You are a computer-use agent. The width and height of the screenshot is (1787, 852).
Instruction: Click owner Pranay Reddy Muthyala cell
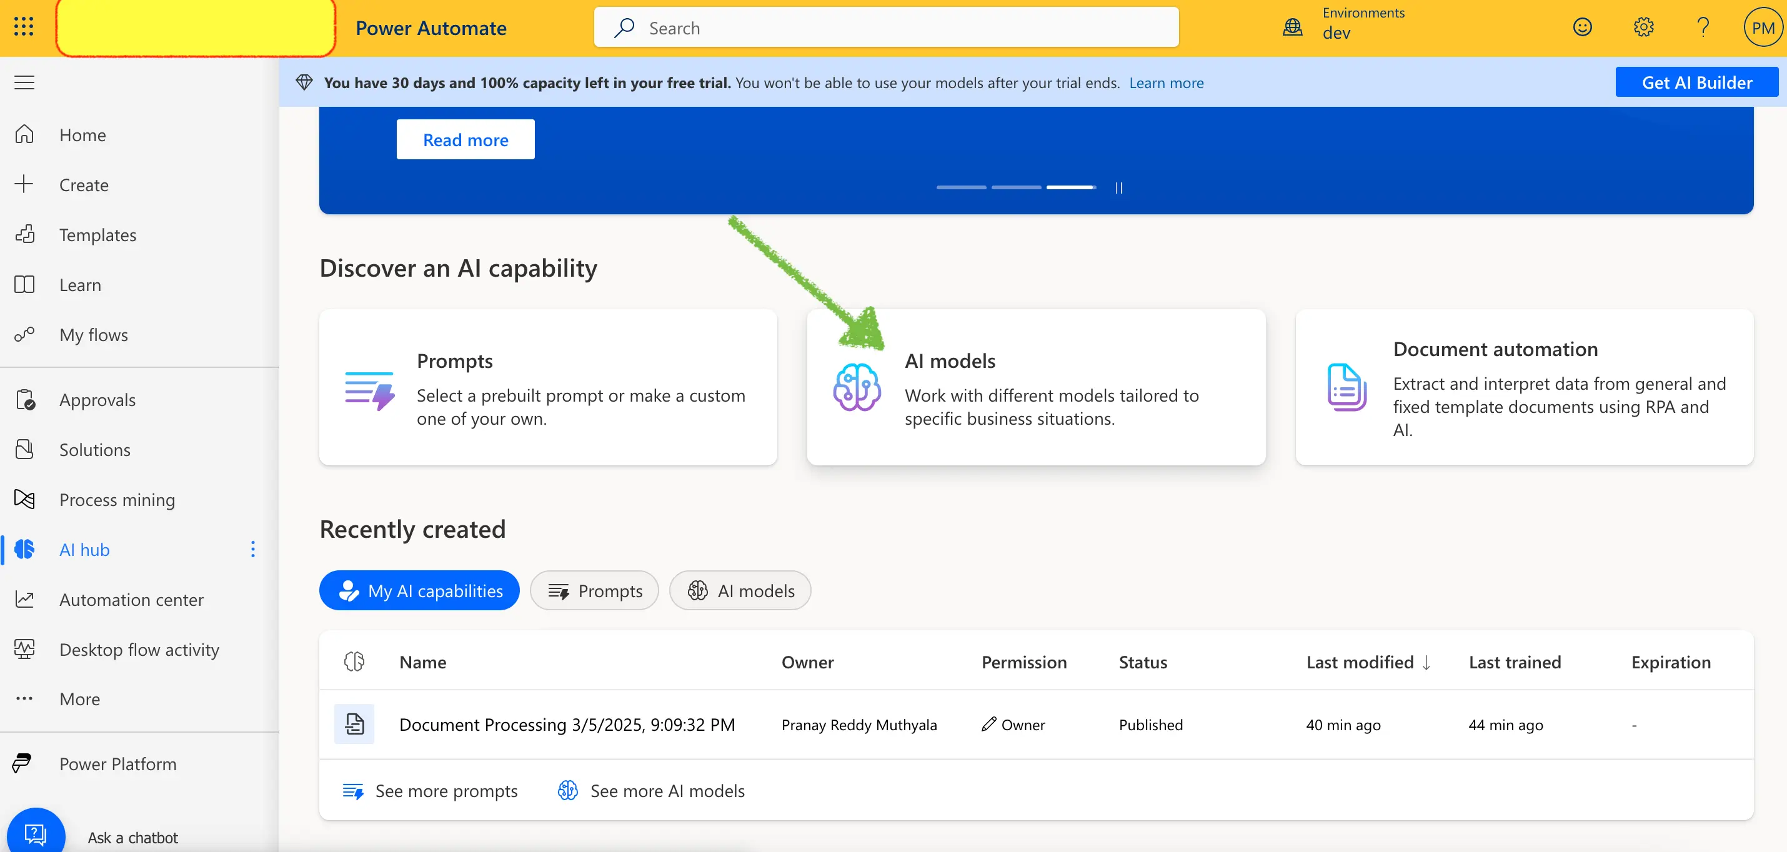(x=859, y=725)
